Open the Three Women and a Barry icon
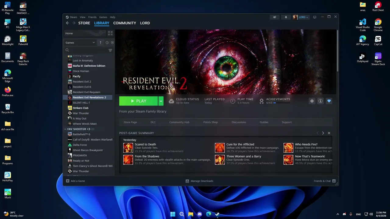The image size is (390, 219). pos(220,160)
